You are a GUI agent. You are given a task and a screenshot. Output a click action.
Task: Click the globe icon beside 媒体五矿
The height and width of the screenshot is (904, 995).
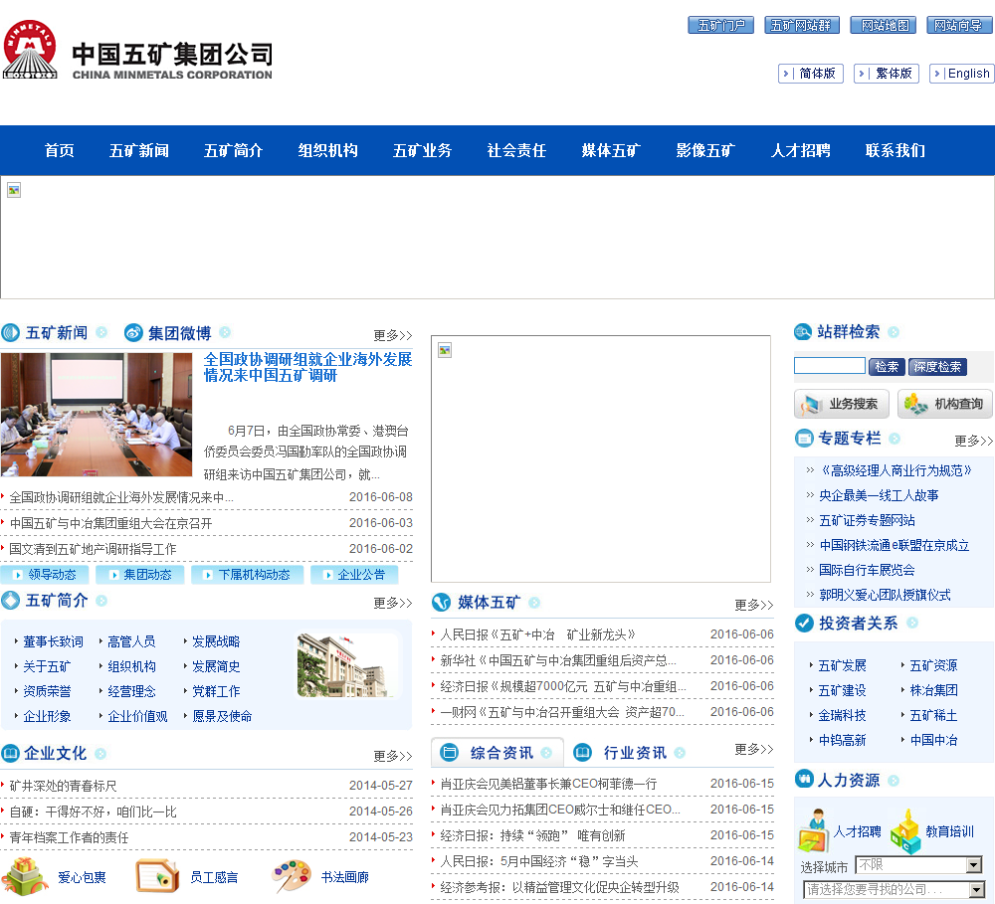[x=441, y=602]
